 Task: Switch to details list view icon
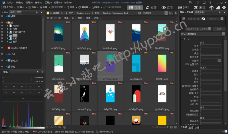click(x=176, y=127)
